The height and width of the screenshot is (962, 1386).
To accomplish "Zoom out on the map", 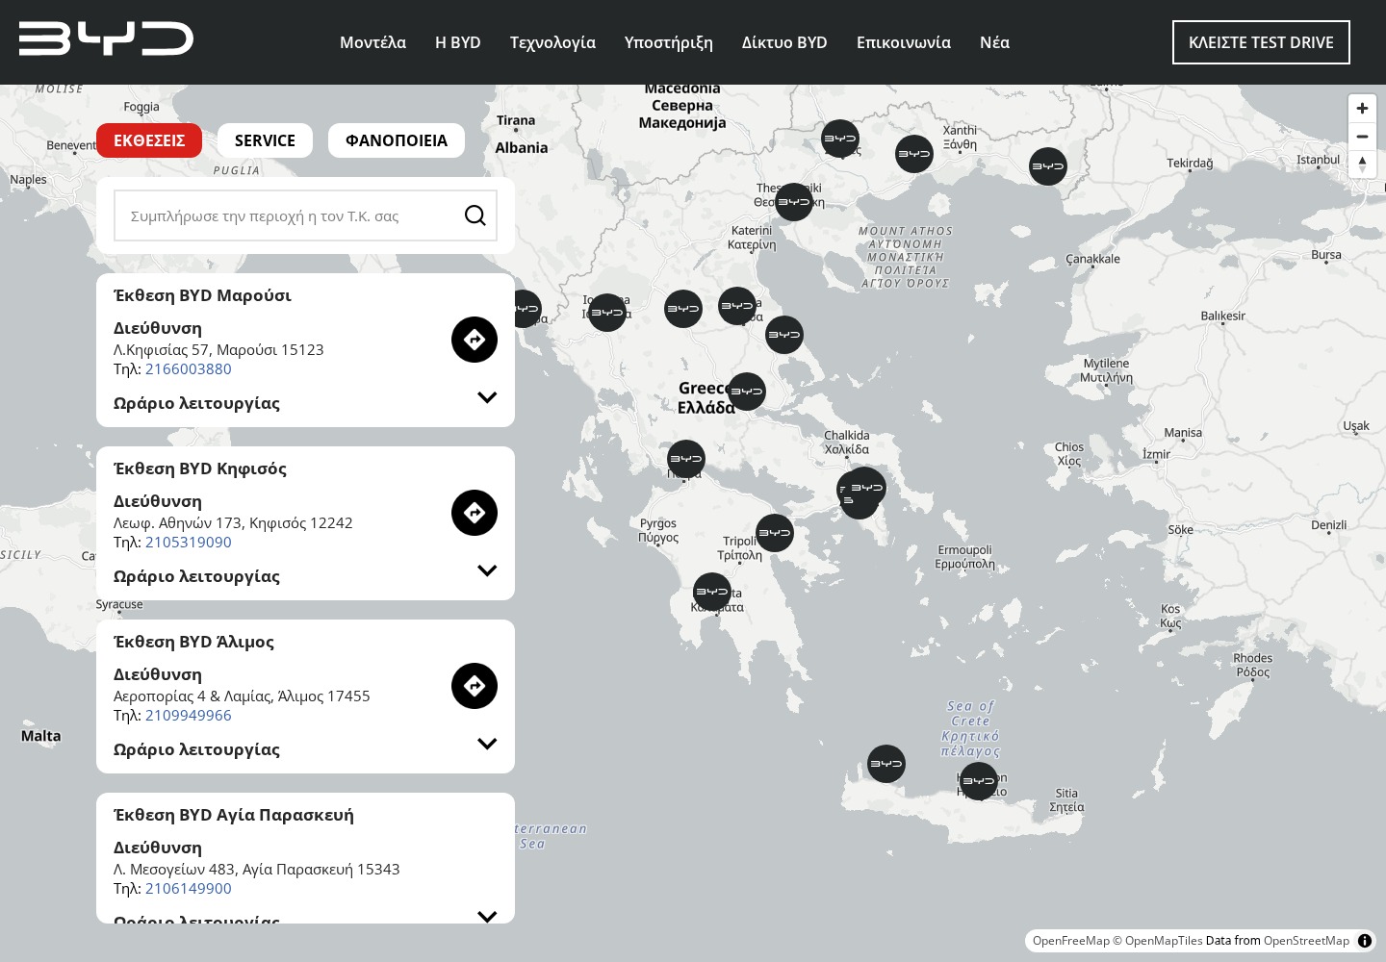I will pyautogui.click(x=1362, y=137).
